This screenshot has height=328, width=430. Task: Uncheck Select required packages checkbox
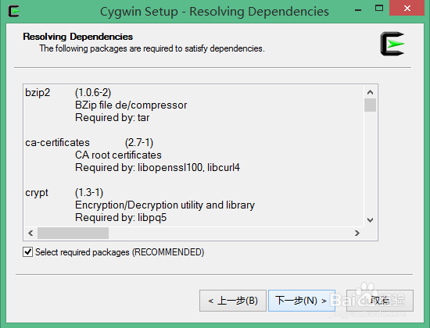(x=27, y=251)
